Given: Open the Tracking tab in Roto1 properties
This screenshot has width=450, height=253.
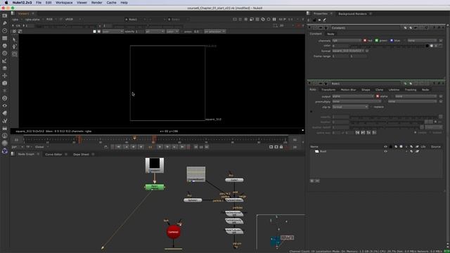Looking at the screenshot, I should coord(411,90).
